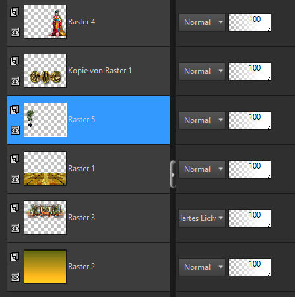Image resolution: width=295 pixels, height=297 pixels.
Task: Click the Kopie von Raster 1 layer label
Action: click(100, 71)
